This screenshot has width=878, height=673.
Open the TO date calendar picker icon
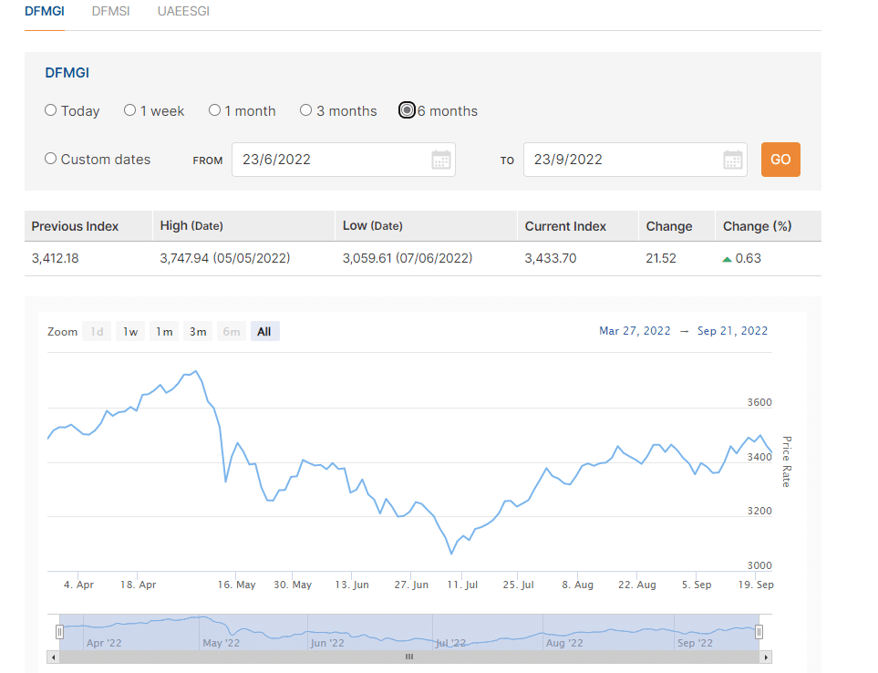point(733,160)
